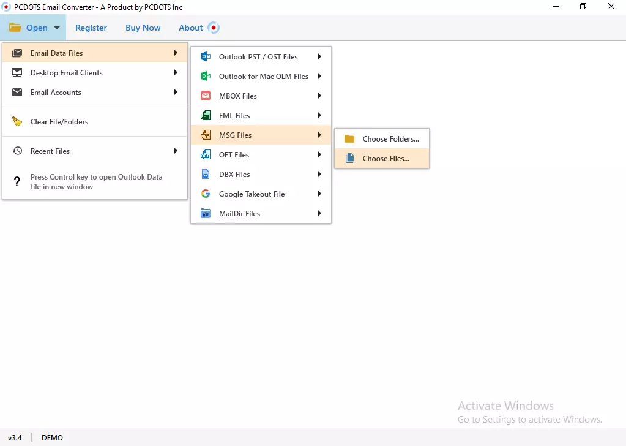Viewport: 626px width, 446px height.
Task: Open the Recent Files menu entry
Action: tap(95, 151)
